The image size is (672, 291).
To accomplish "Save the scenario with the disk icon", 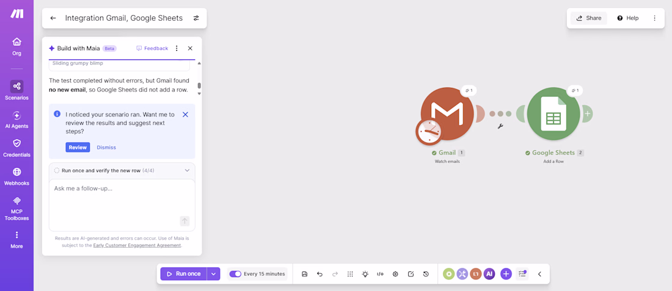I will coord(304,274).
